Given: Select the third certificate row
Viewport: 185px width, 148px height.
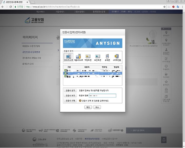Looking at the screenshot, I should (92, 76).
